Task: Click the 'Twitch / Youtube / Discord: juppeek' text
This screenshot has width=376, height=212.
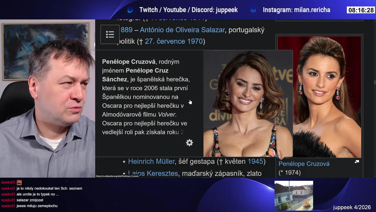Action: pyautogui.click(x=189, y=10)
